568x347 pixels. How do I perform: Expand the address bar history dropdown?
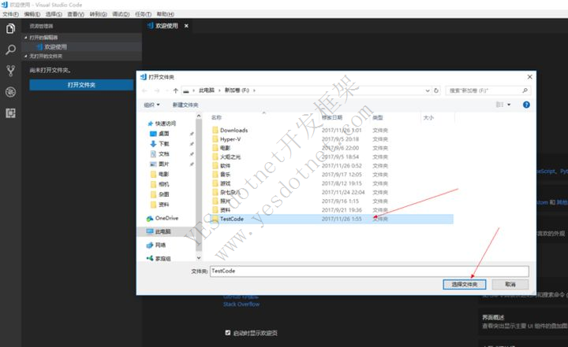(428, 90)
